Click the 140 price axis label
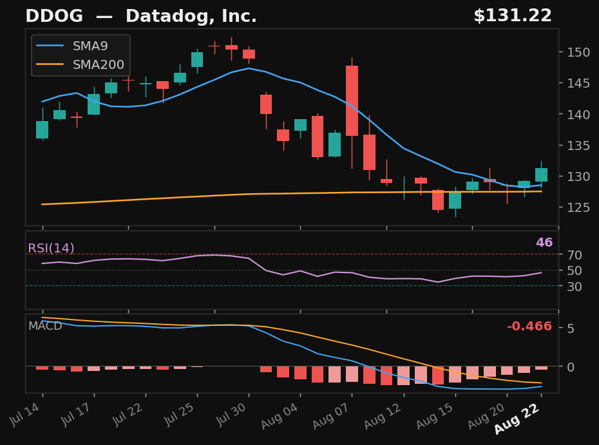Image resolution: width=599 pixels, height=445 pixels. 578,115
